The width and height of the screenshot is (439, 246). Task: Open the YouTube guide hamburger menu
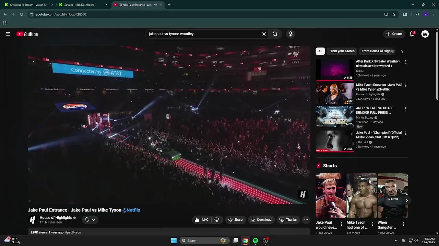click(8, 34)
